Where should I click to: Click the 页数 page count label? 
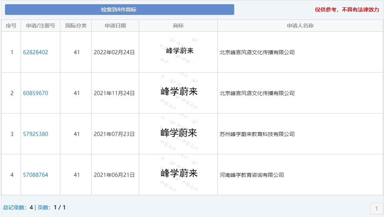point(44,207)
